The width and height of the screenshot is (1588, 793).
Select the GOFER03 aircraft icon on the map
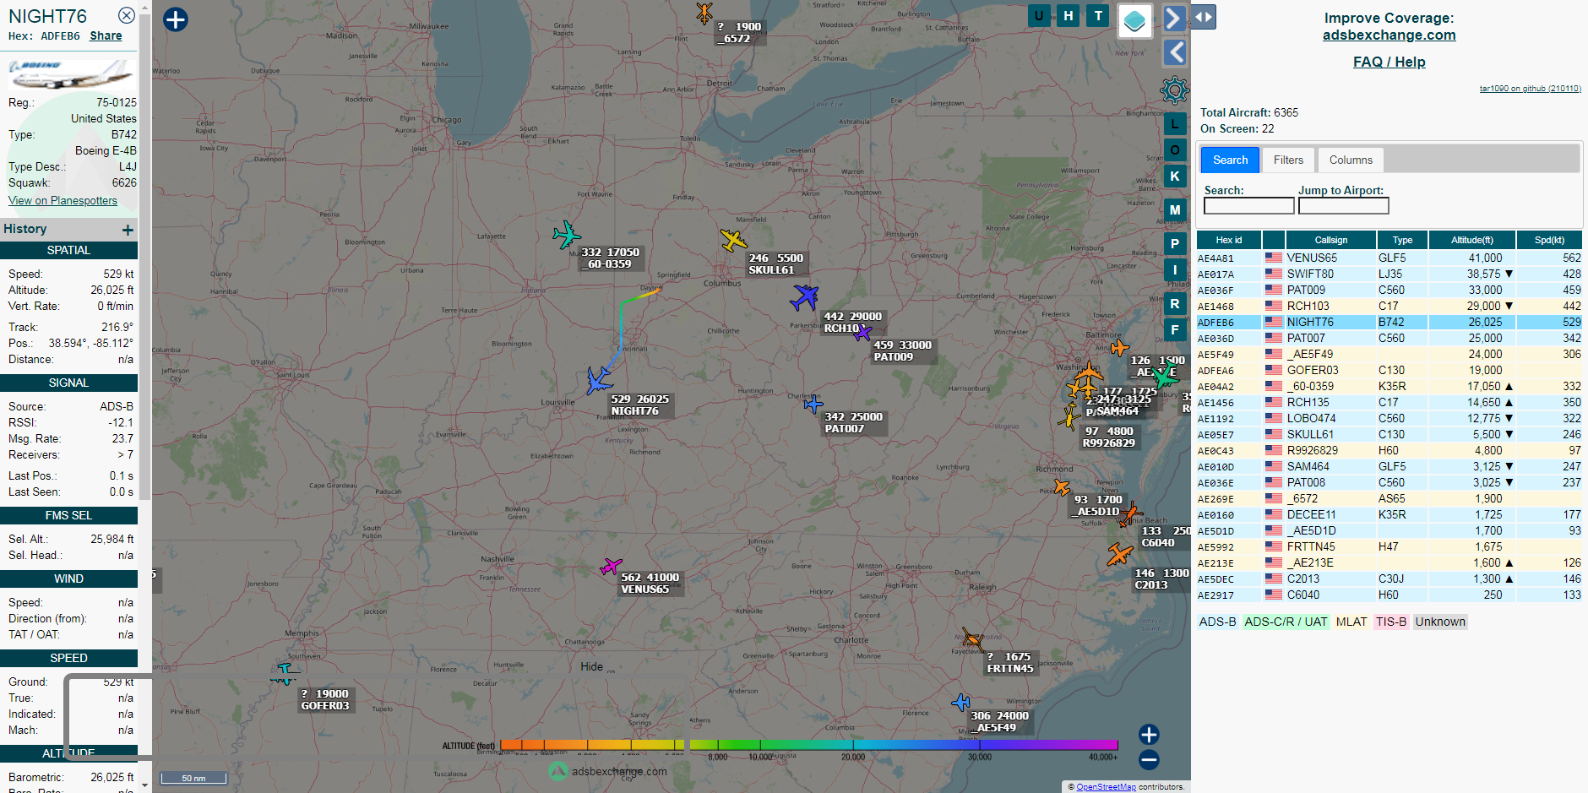click(x=285, y=673)
